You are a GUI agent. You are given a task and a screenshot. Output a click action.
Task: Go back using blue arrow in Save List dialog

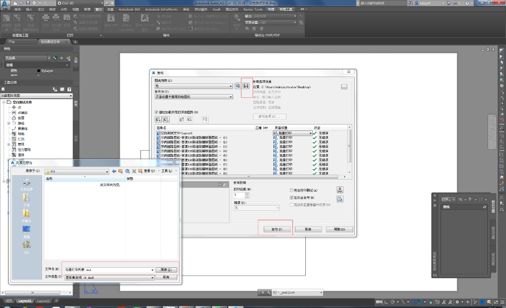[114, 171]
